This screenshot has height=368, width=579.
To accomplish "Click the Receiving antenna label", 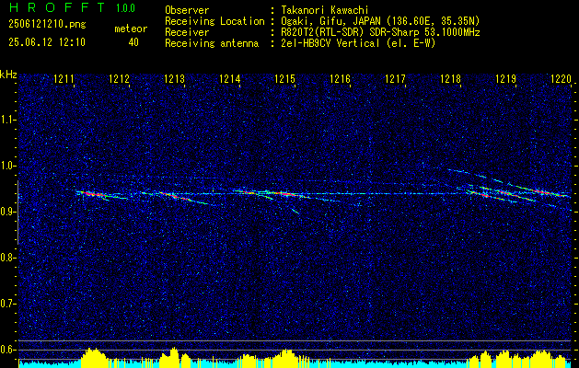I will click(212, 43).
